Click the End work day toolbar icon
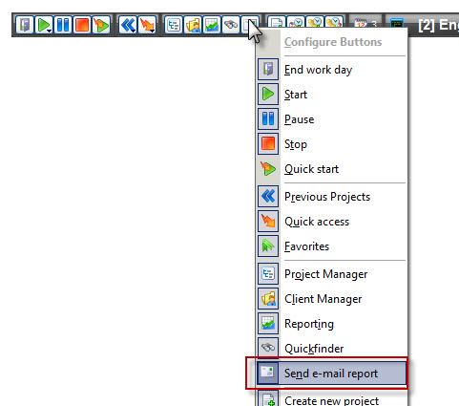459x406 pixels. [25, 25]
